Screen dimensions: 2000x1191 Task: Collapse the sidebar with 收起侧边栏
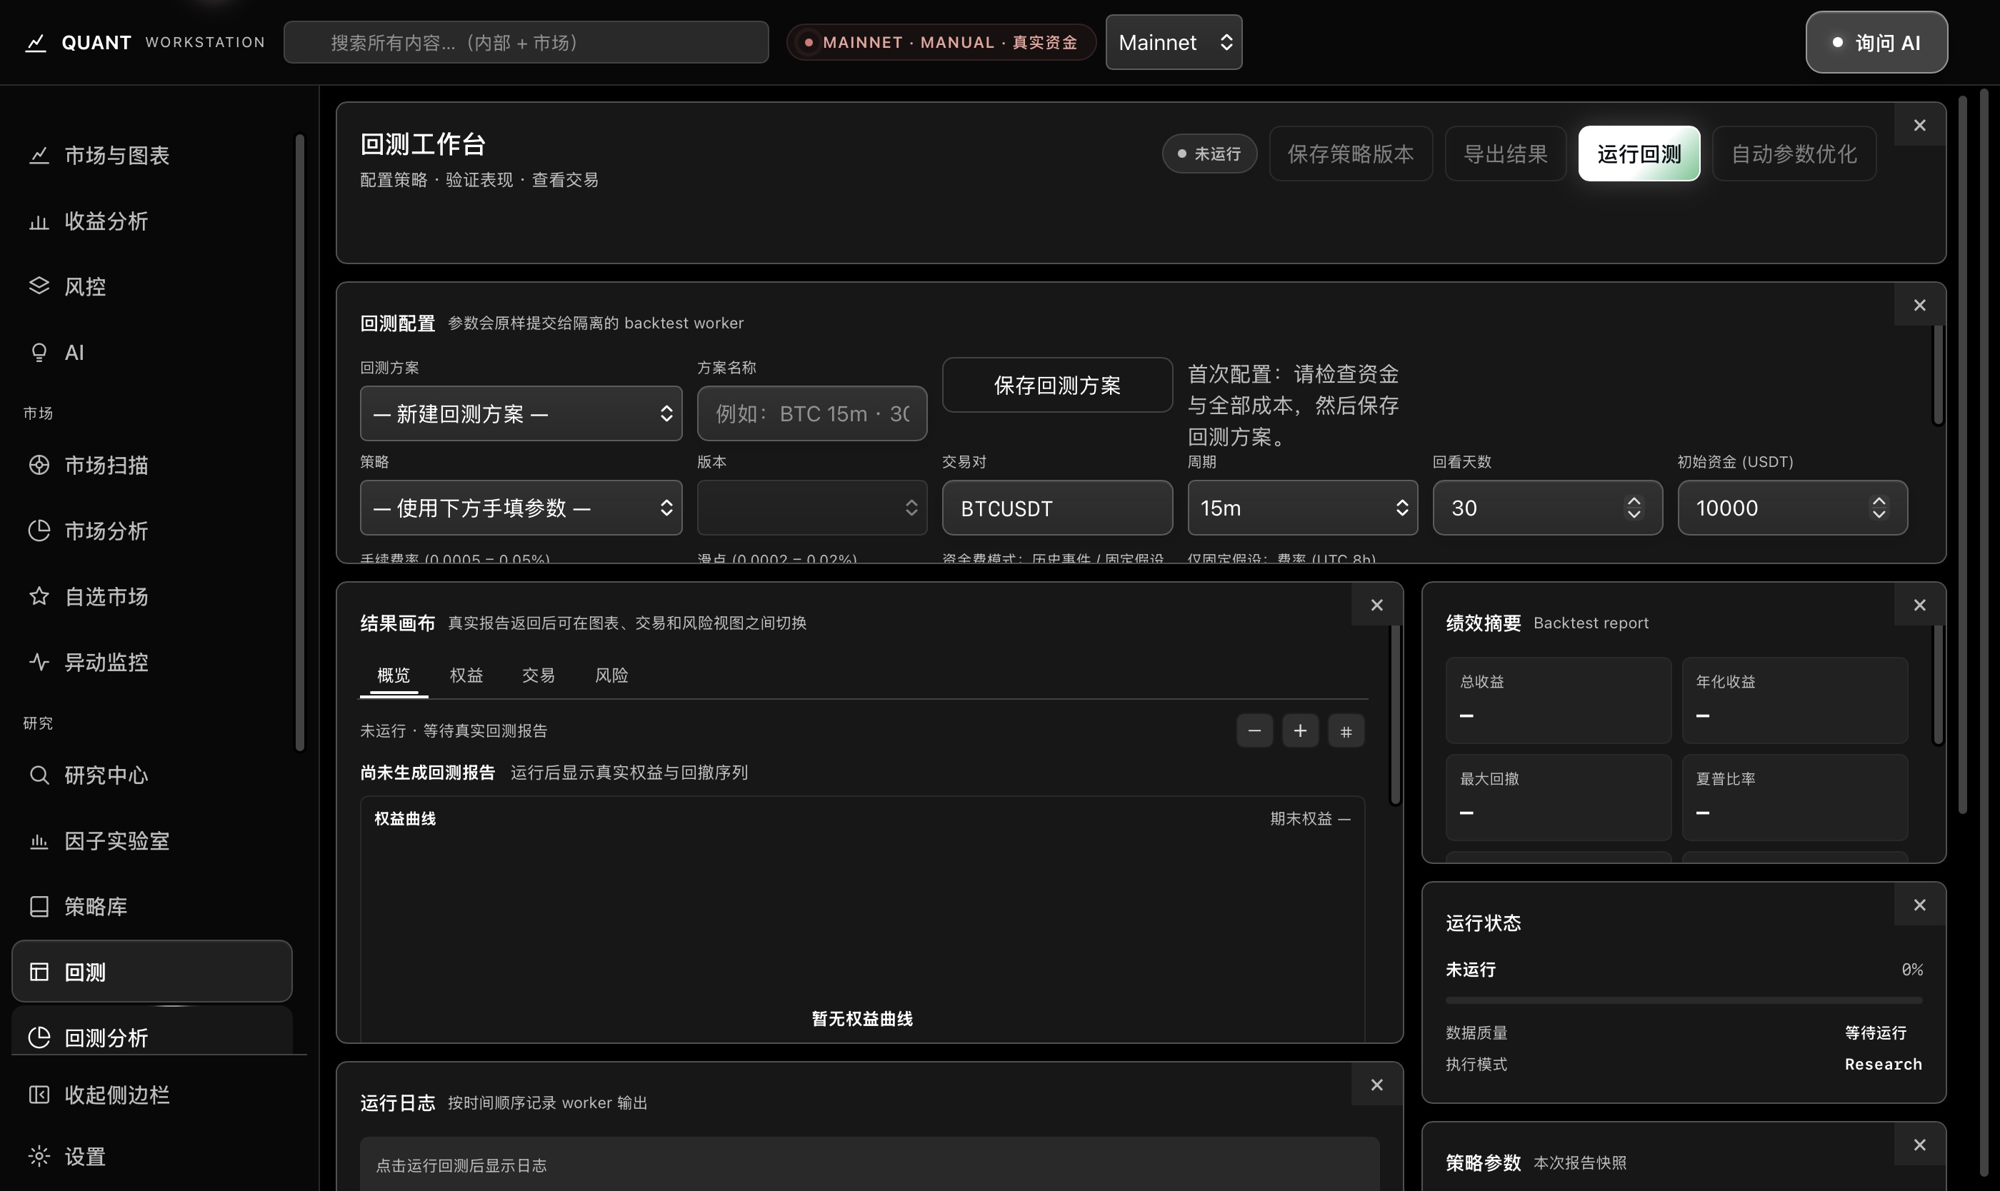(151, 1095)
